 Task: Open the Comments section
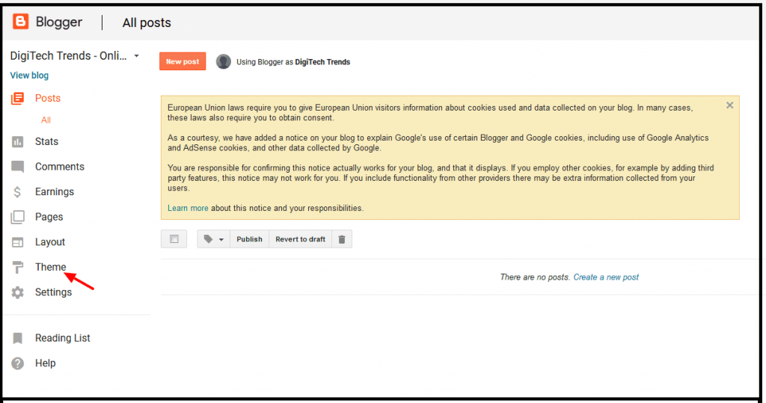pyautogui.click(x=60, y=167)
